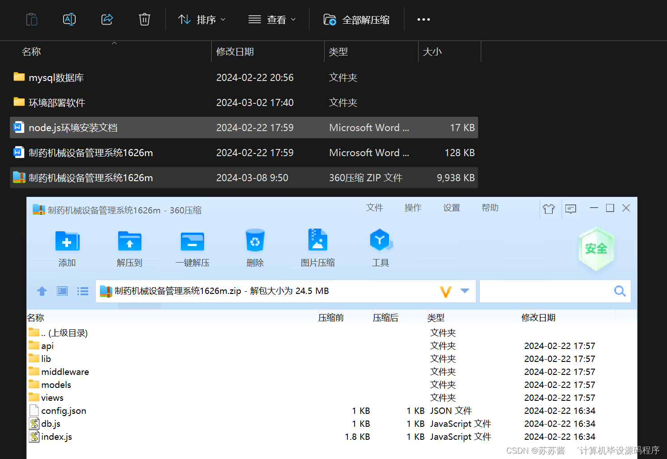Click the search magnifier in 360压缩
This screenshot has height=459, width=667.
(x=620, y=291)
